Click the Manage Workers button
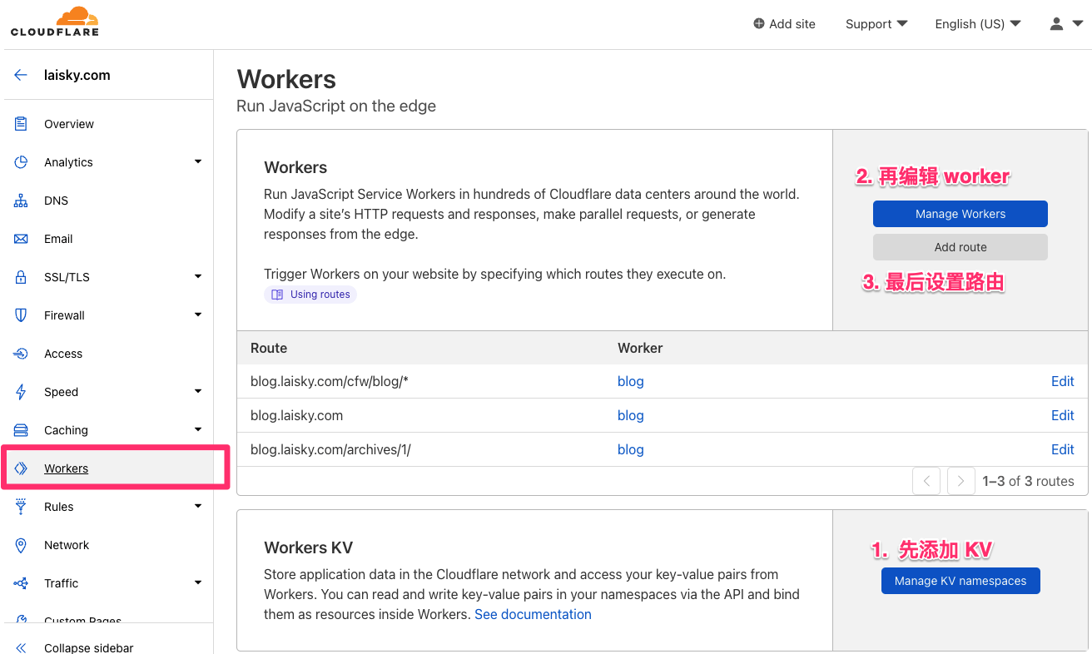 (x=960, y=214)
